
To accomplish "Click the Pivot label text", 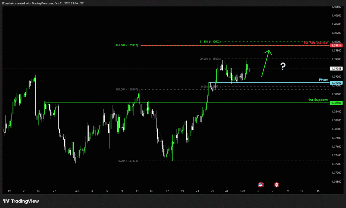I will pyautogui.click(x=323, y=80).
